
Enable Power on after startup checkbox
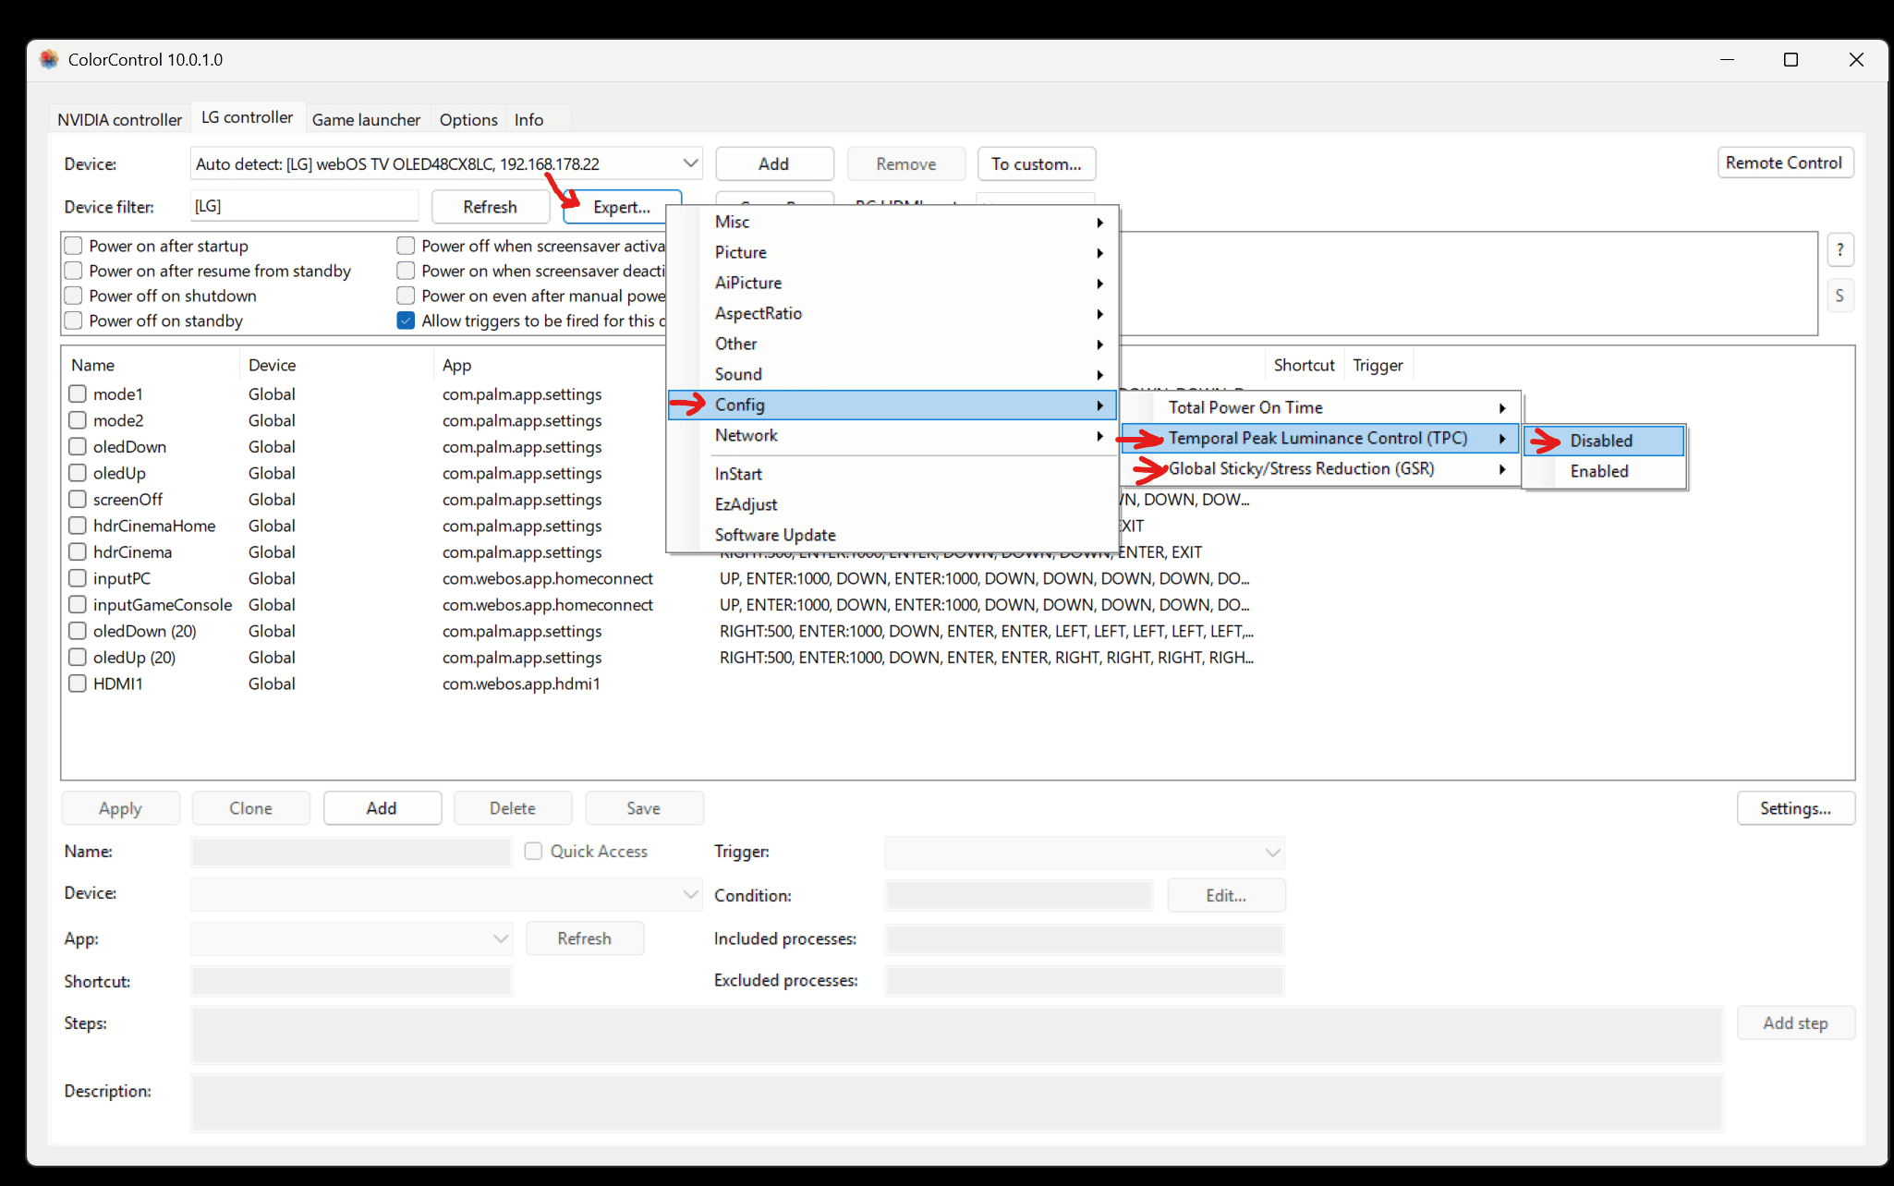point(74,246)
